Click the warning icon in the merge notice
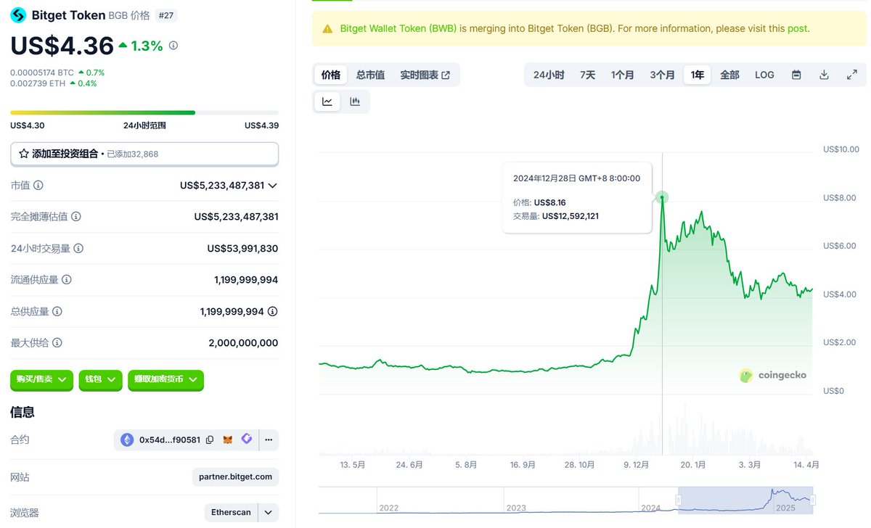 coord(327,29)
